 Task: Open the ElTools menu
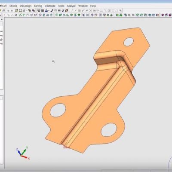[13, 6]
